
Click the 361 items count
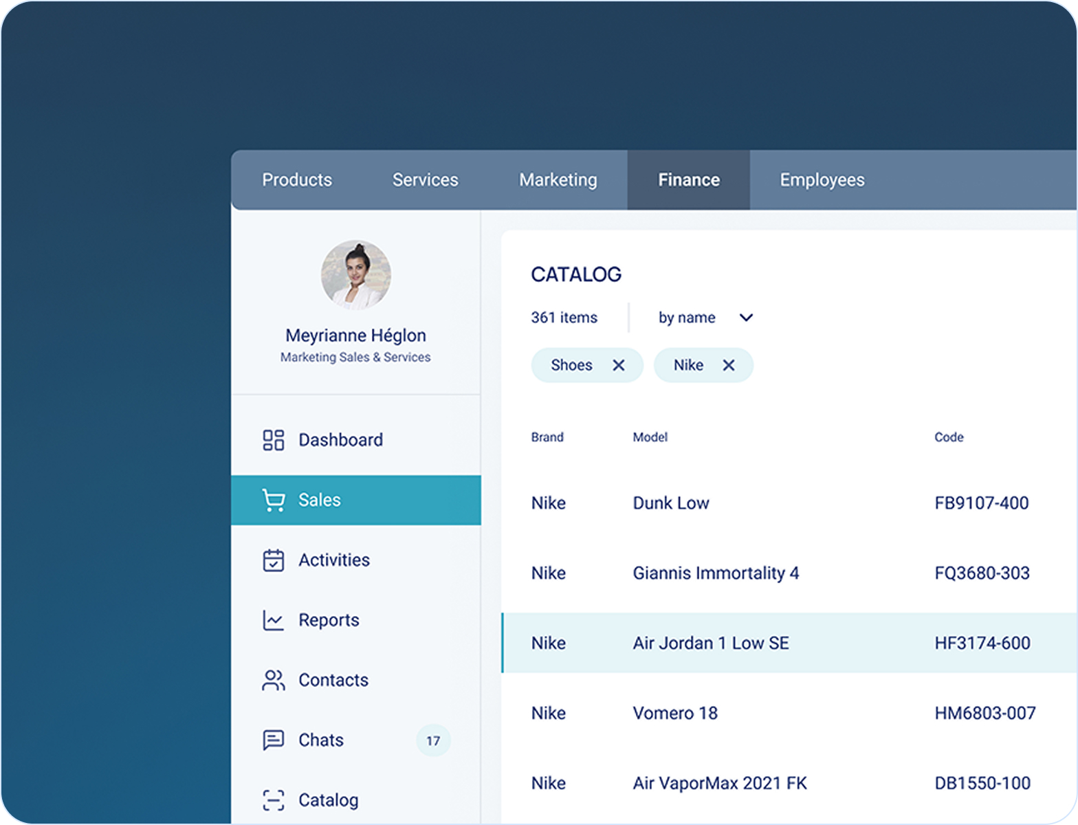(564, 318)
